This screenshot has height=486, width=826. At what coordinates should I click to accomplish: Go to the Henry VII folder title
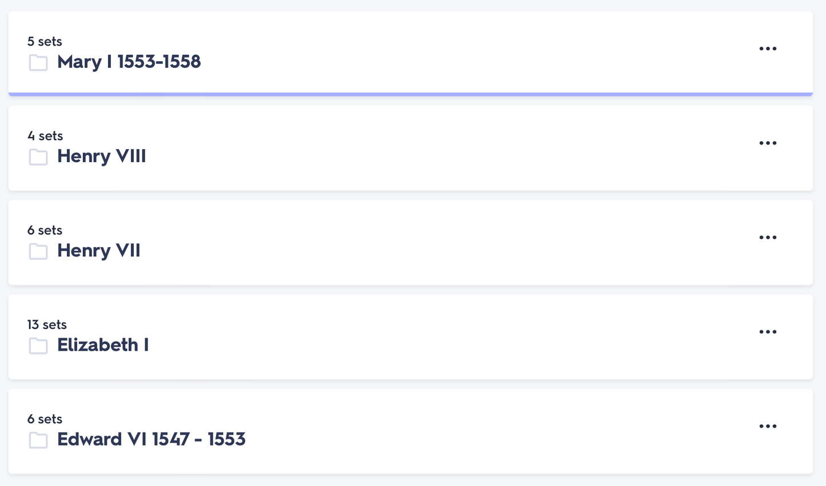coord(98,250)
